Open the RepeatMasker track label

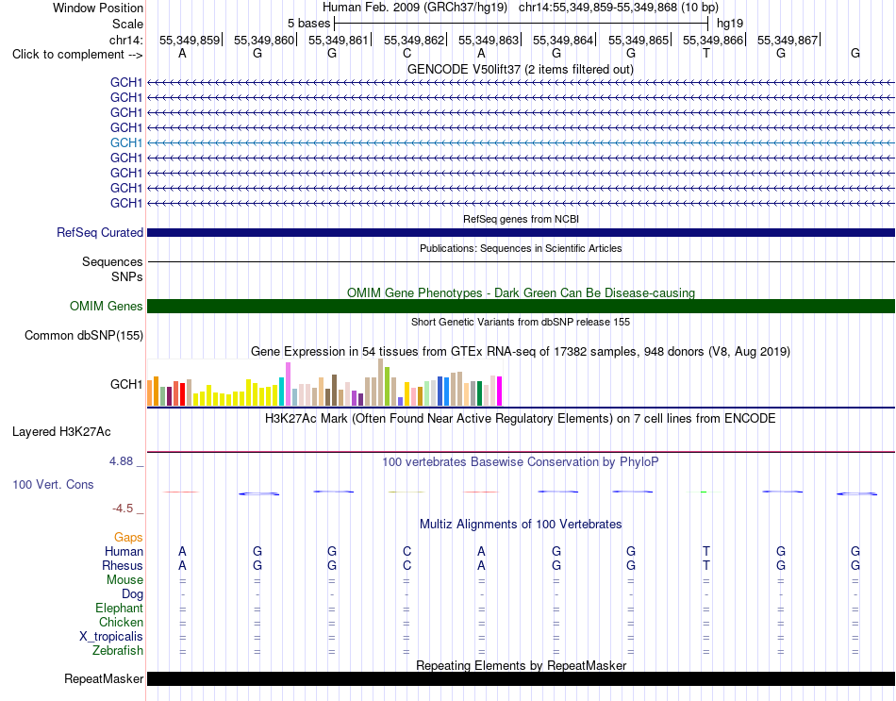pyautogui.click(x=104, y=678)
